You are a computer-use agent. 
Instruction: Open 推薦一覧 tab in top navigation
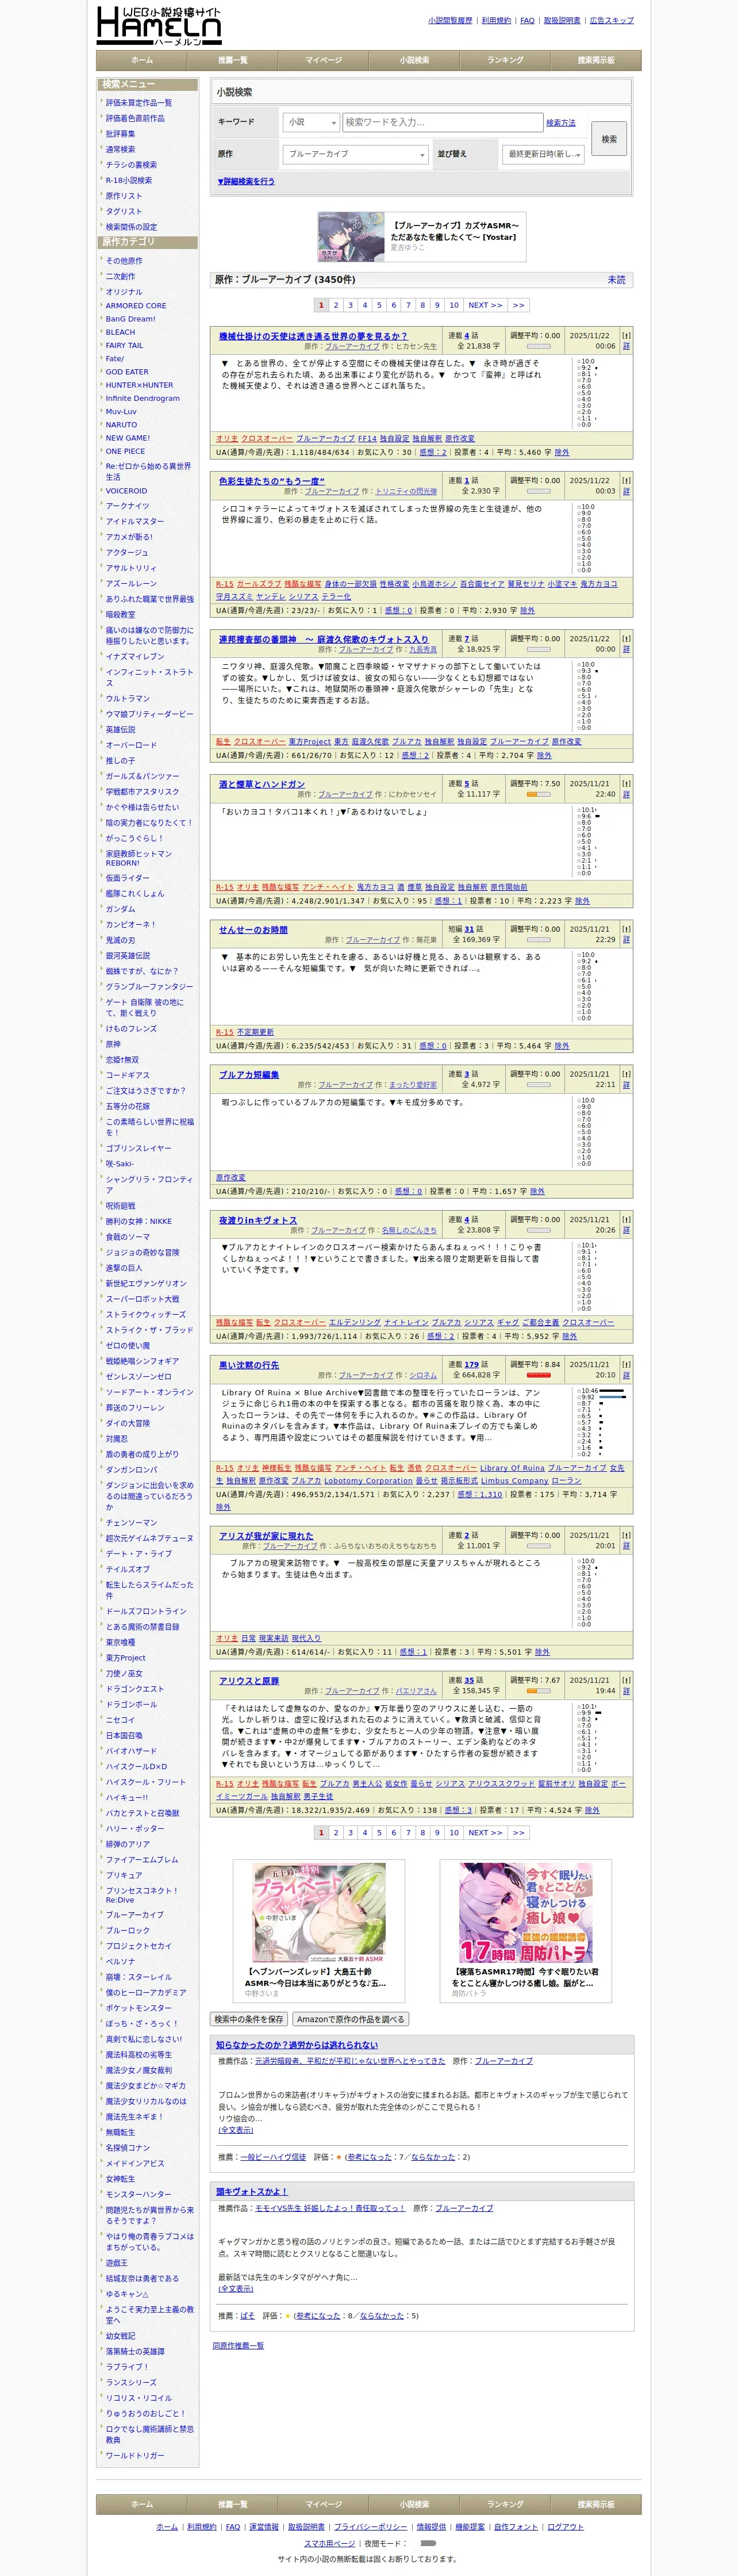click(233, 60)
